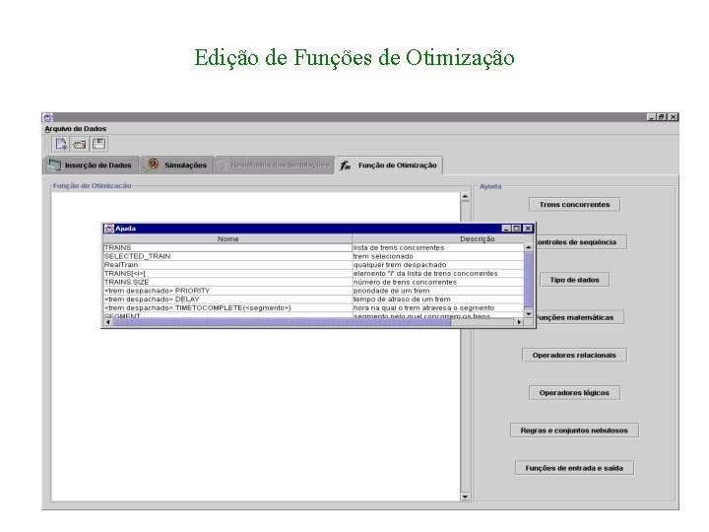Select the Resultados das Simulações tab

274,166
